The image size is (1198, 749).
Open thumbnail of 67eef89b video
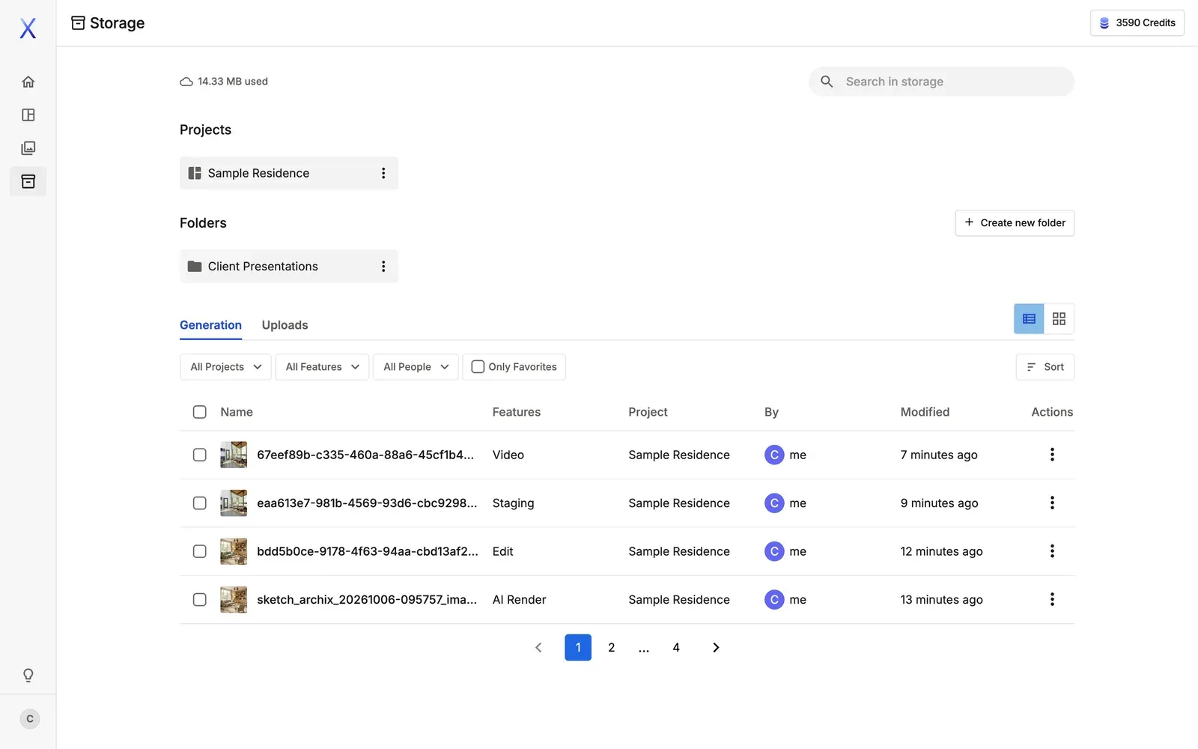[x=234, y=455]
